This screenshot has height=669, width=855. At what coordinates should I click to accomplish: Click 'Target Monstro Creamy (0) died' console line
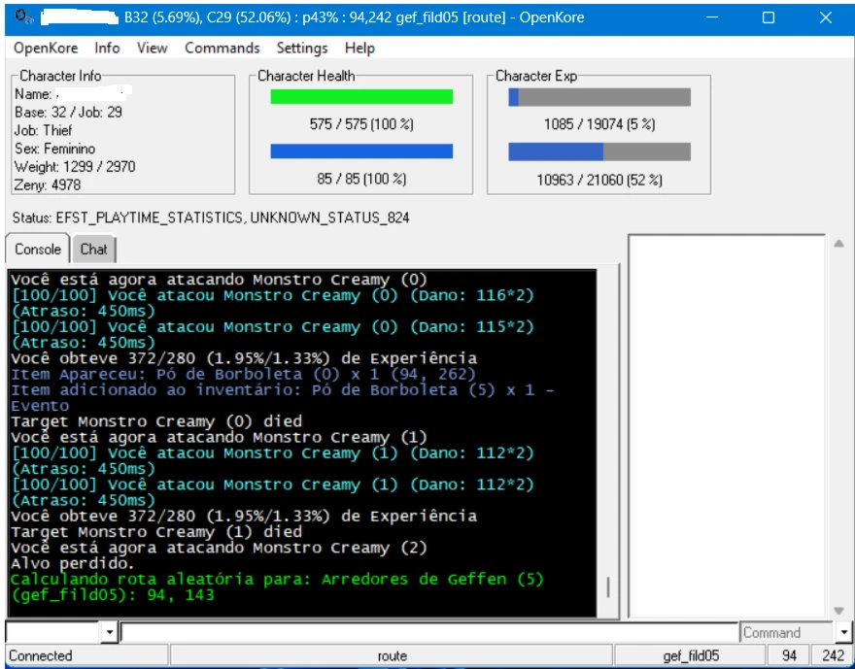click(x=156, y=421)
